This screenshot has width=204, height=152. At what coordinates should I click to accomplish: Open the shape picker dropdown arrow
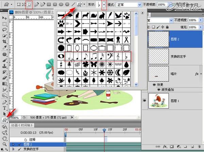104,5
